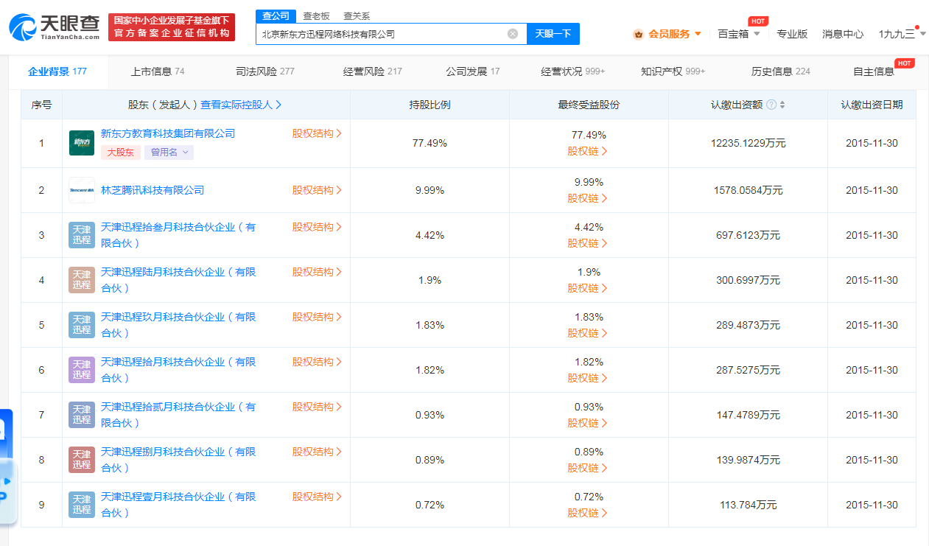929x546 pixels.
Task: Click the TianYanCha logo
Action: [x=55, y=27]
